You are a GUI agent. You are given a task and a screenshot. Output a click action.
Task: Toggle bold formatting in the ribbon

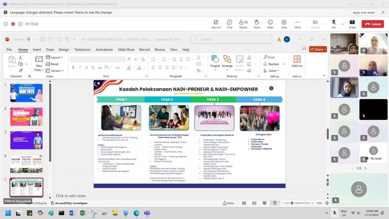73,68
